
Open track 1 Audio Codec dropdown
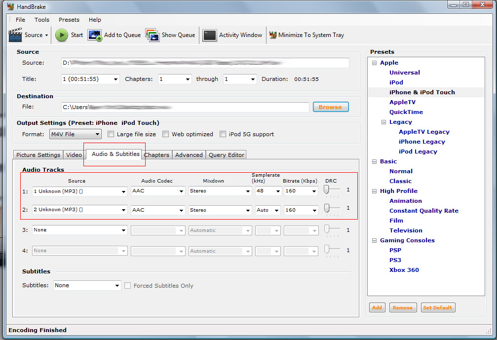pyautogui.click(x=158, y=191)
